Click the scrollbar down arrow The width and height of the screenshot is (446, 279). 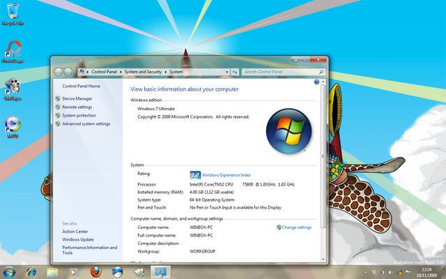323,259
